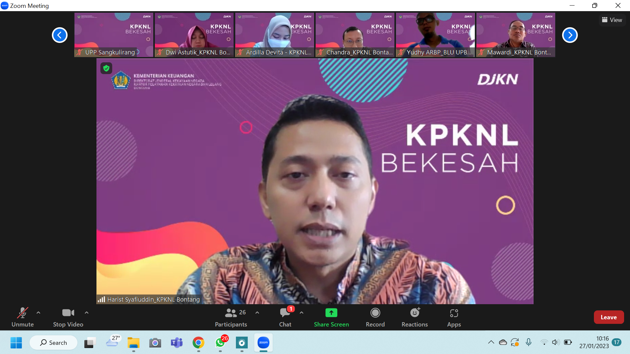
Task: Open Camera app from taskbar
Action: coord(155,343)
